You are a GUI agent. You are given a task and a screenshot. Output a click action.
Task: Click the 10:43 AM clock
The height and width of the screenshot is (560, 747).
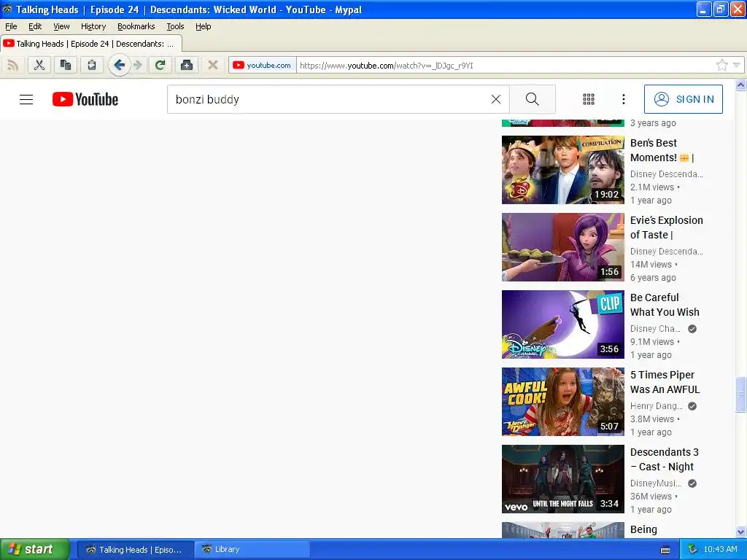(x=720, y=550)
